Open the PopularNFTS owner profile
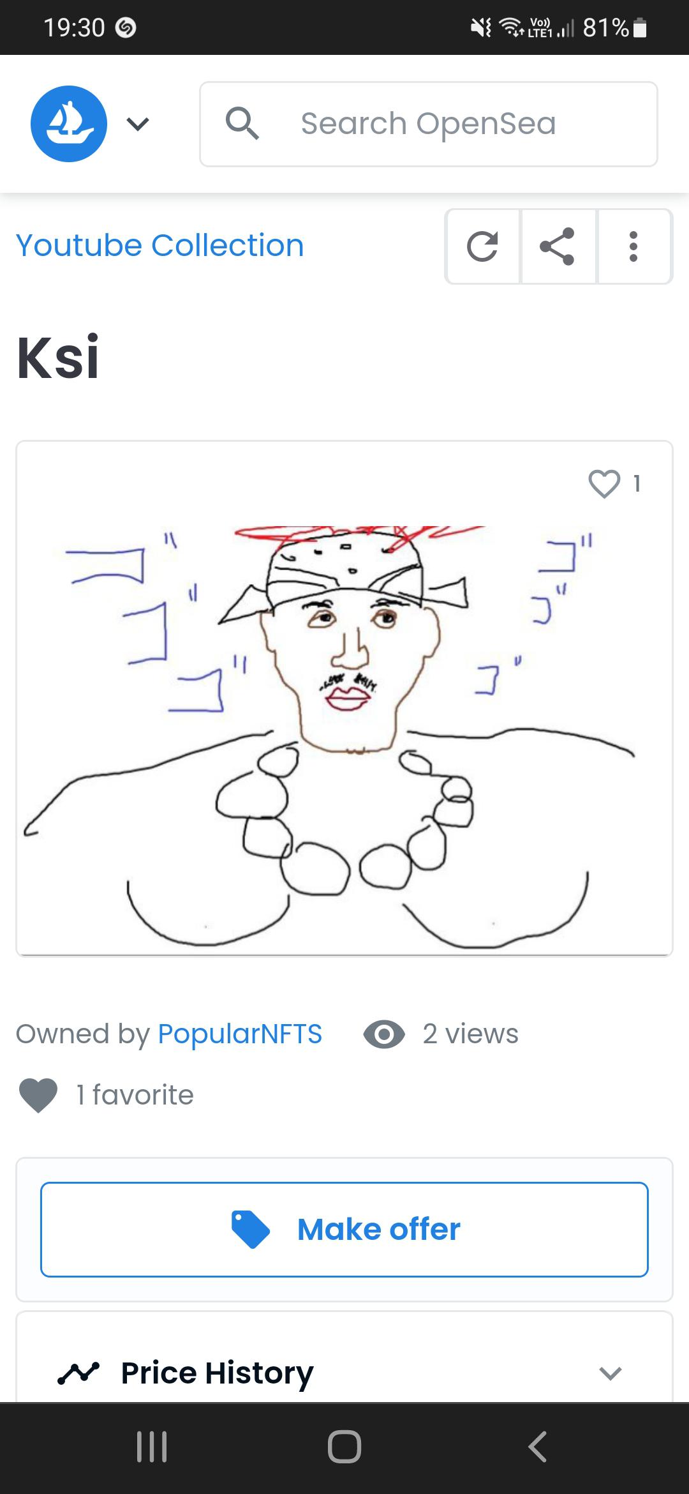689x1494 pixels. 240,1034
